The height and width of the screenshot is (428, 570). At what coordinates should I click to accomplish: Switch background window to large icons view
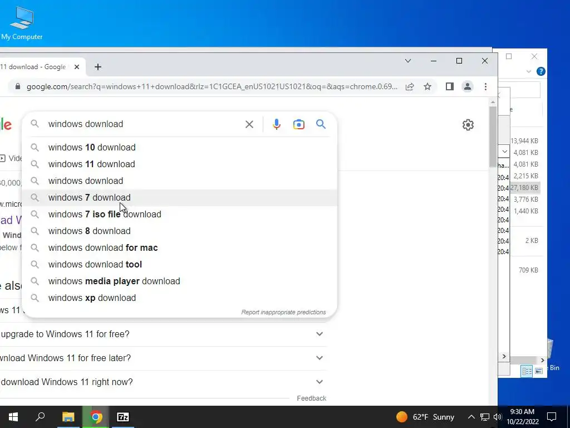[539, 371]
